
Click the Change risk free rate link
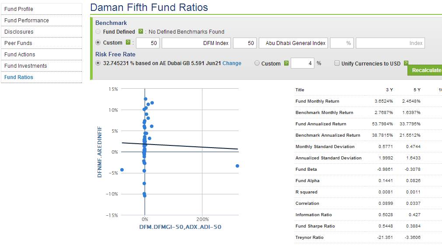point(232,63)
